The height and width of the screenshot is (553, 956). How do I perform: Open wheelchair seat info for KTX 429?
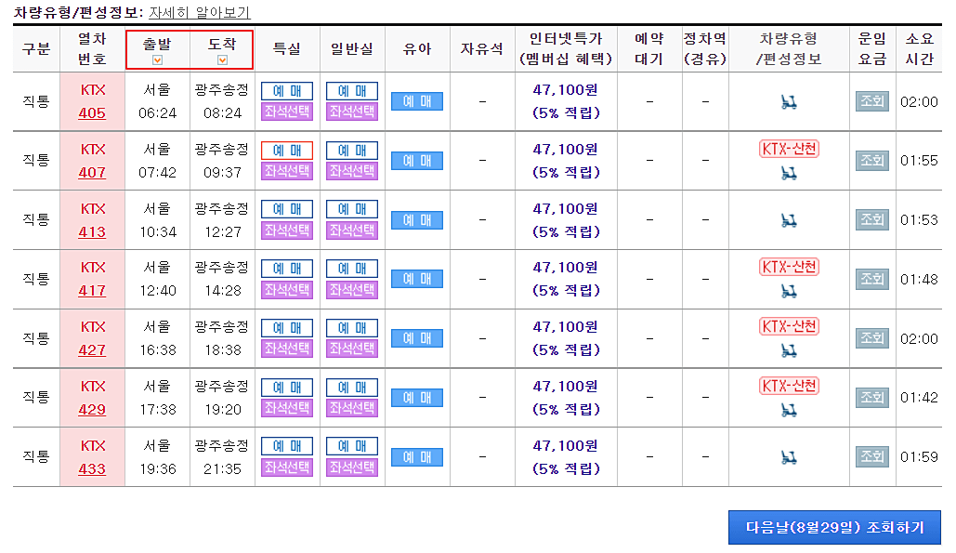pyautogui.click(x=789, y=410)
